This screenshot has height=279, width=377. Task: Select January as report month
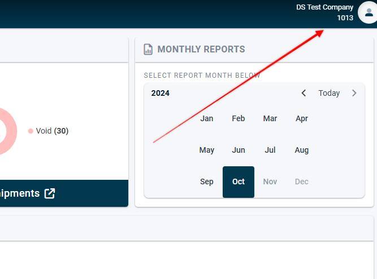point(207,118)
